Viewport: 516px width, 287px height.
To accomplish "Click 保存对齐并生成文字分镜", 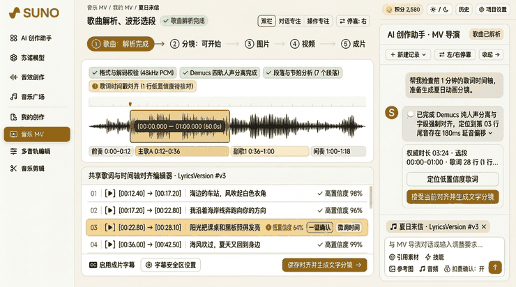I will (324, 265).
